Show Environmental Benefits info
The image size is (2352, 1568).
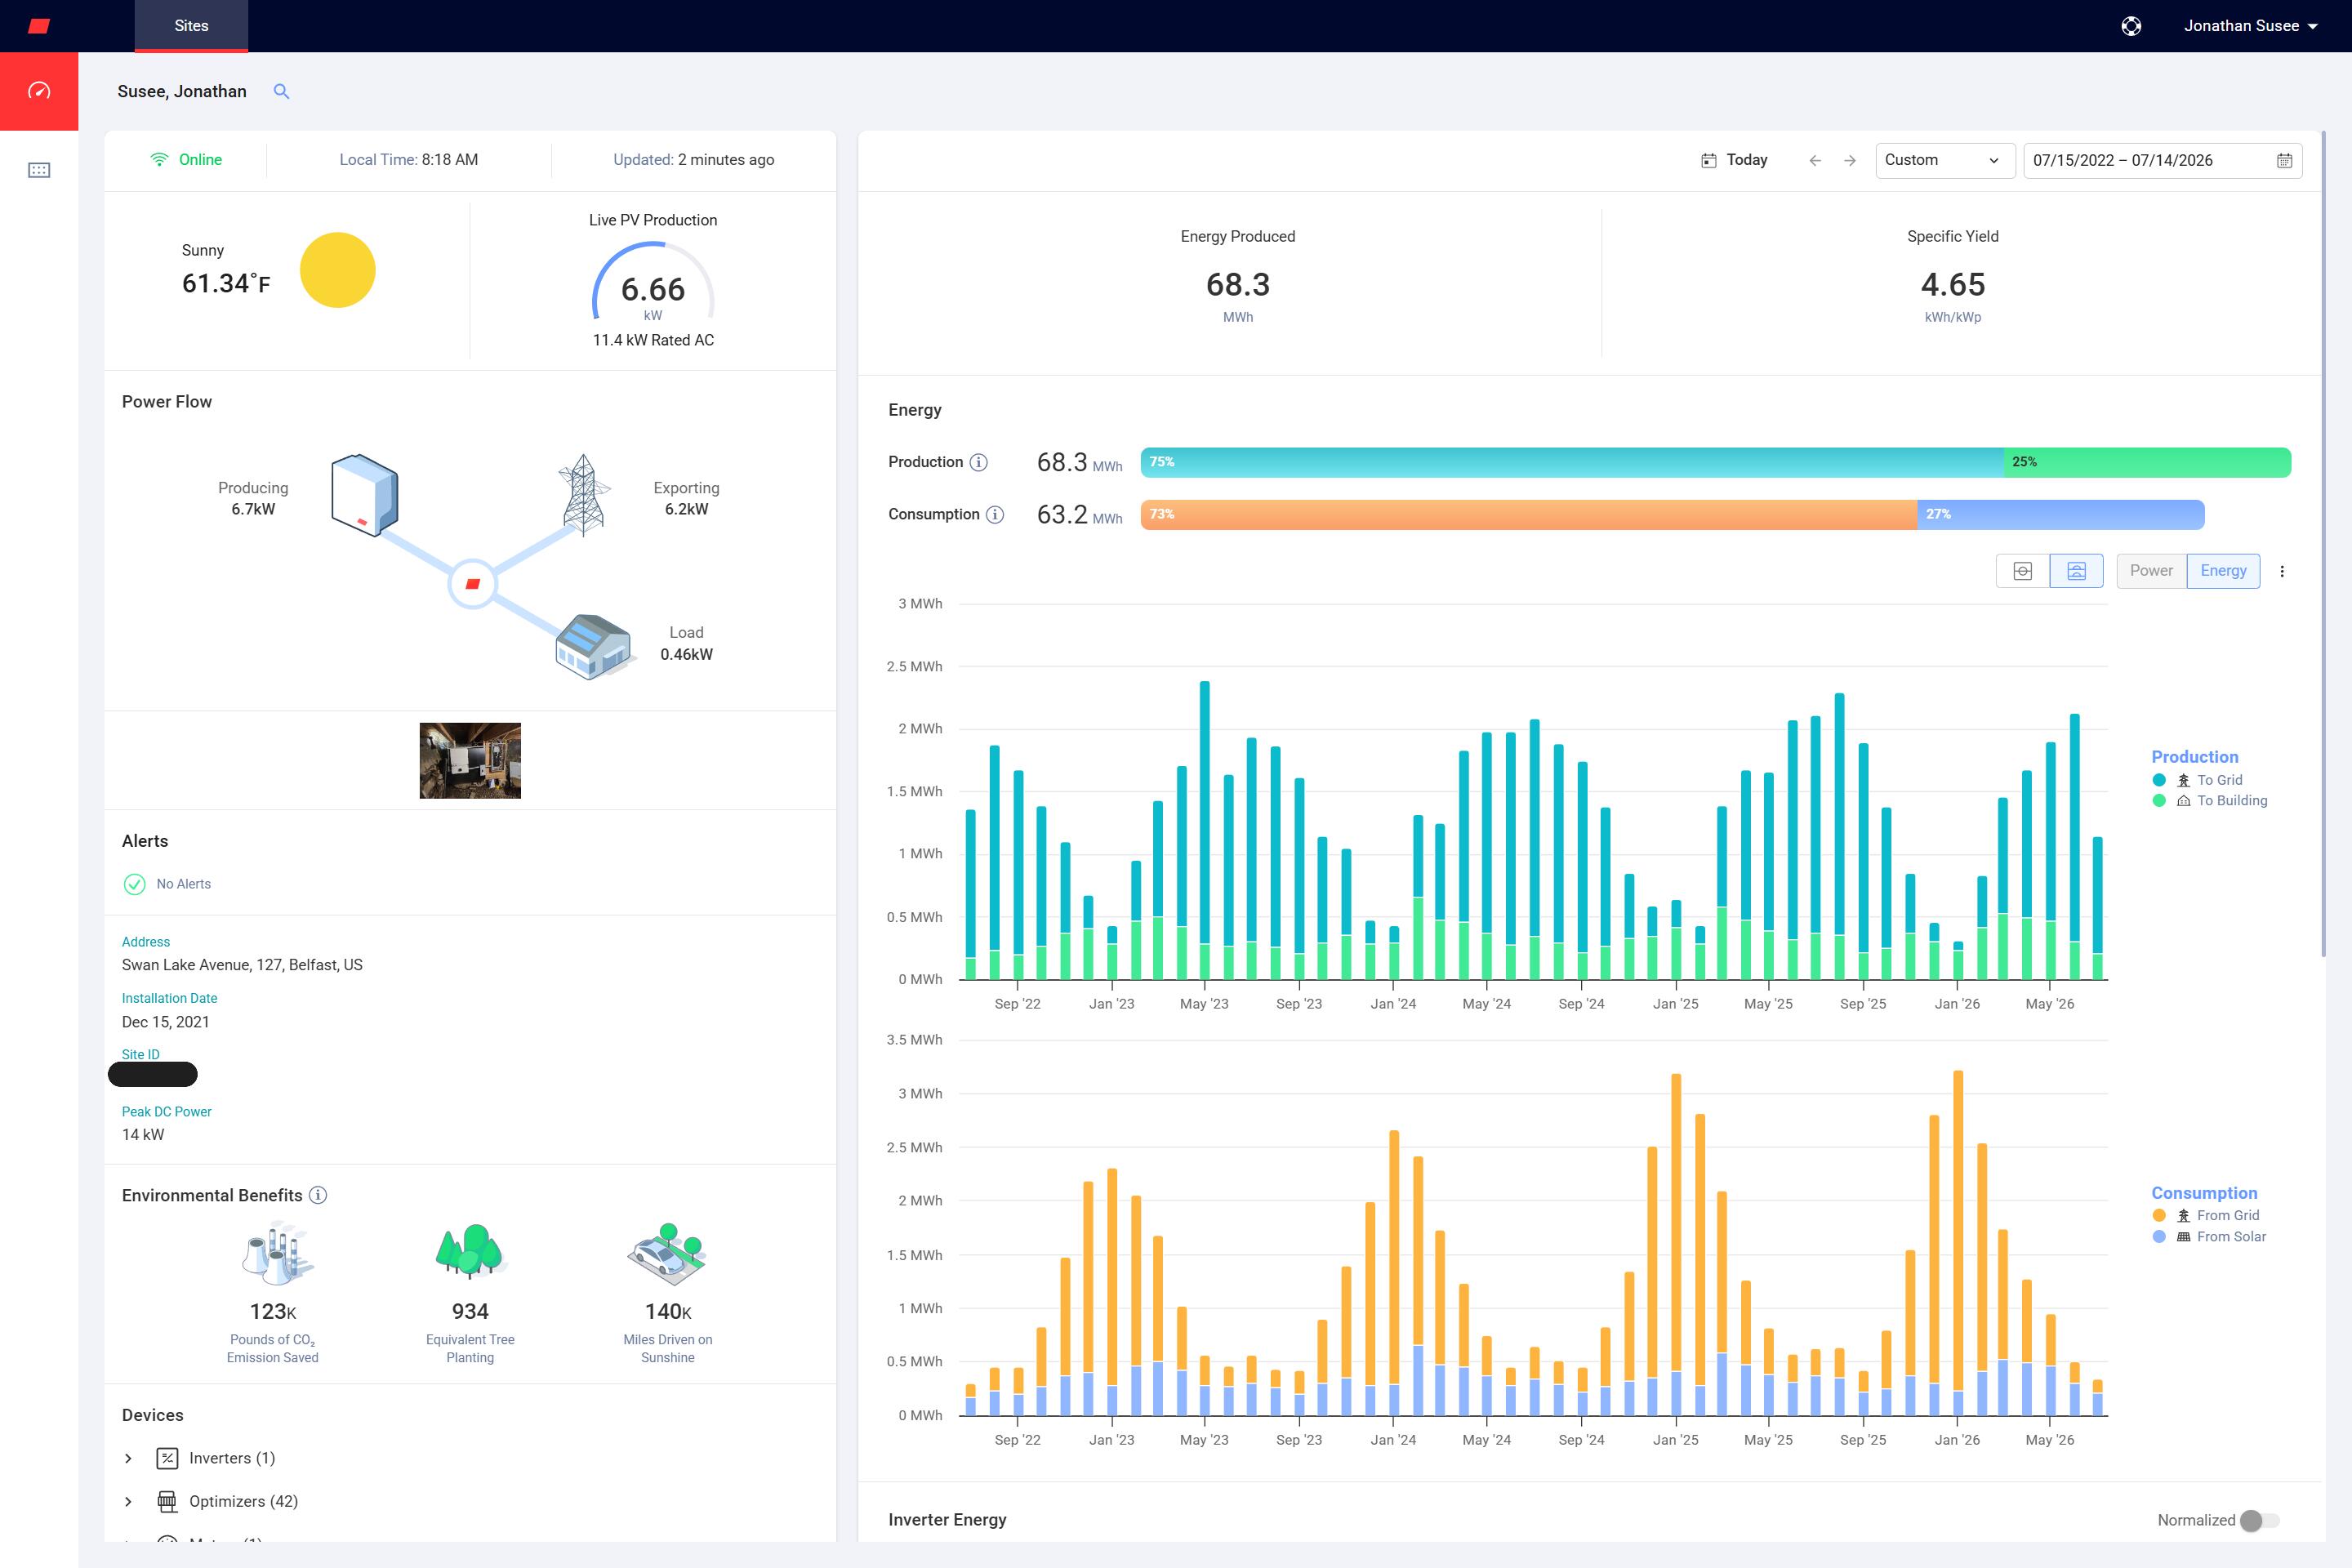pyautogui.click(x=318, y=1195)
